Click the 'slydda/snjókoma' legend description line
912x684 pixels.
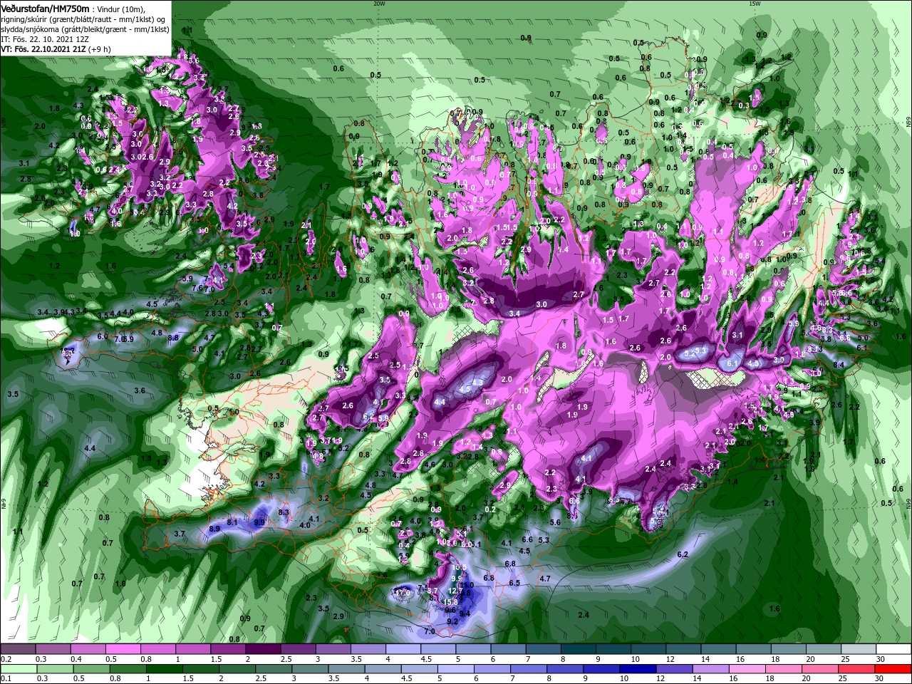click(x=85, y=29)
